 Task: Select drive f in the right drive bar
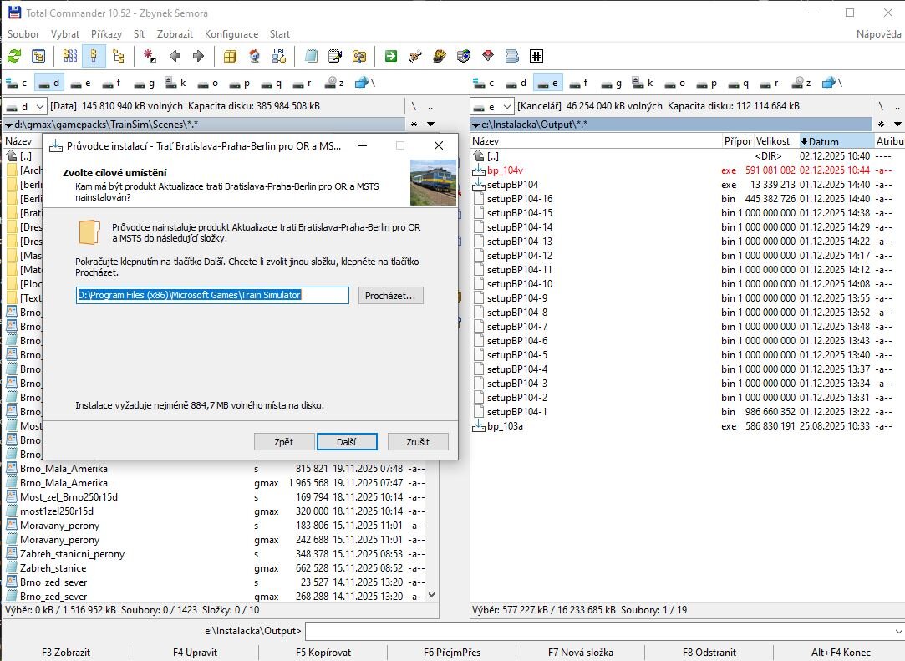click(577, 83)
